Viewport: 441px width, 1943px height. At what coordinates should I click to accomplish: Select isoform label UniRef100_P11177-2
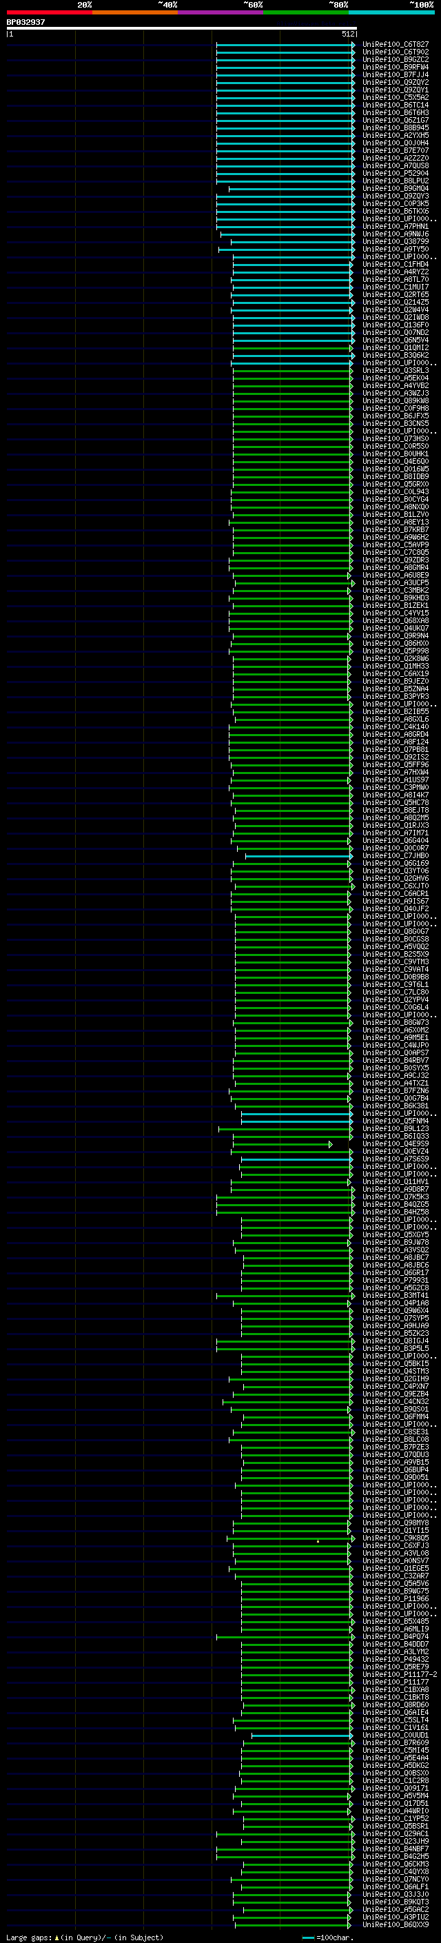point(400,1674)
